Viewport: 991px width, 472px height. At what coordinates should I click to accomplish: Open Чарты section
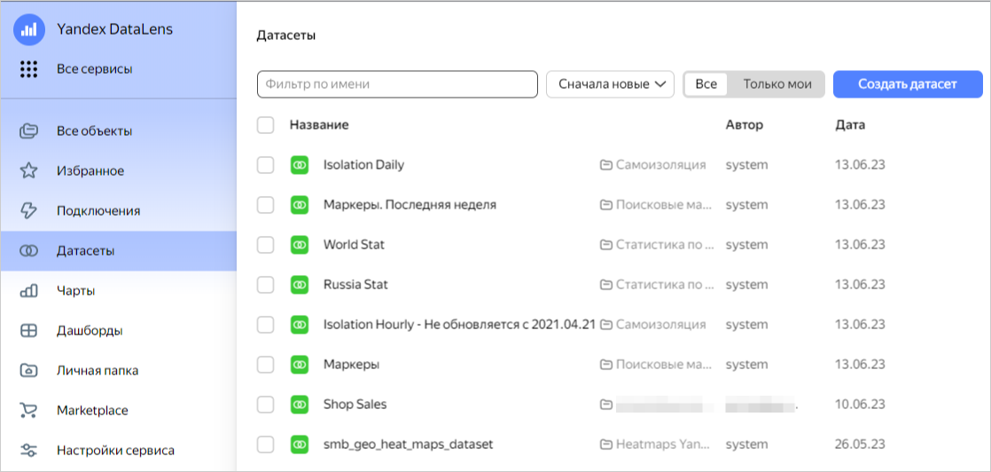(x=76, y=291)
